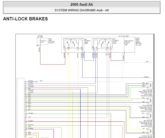Click the 'FUSE 41' label inside the fuse panel

tap(44, 41)
